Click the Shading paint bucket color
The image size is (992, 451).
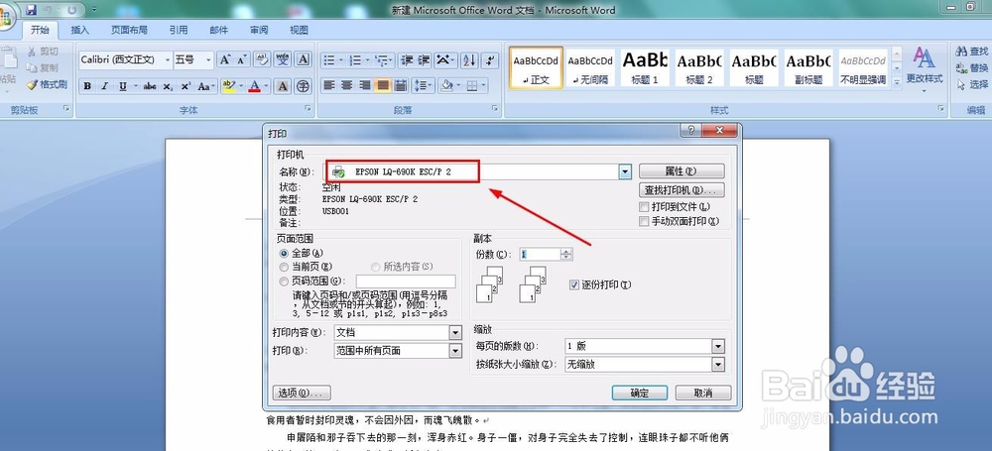click(446, 85)
